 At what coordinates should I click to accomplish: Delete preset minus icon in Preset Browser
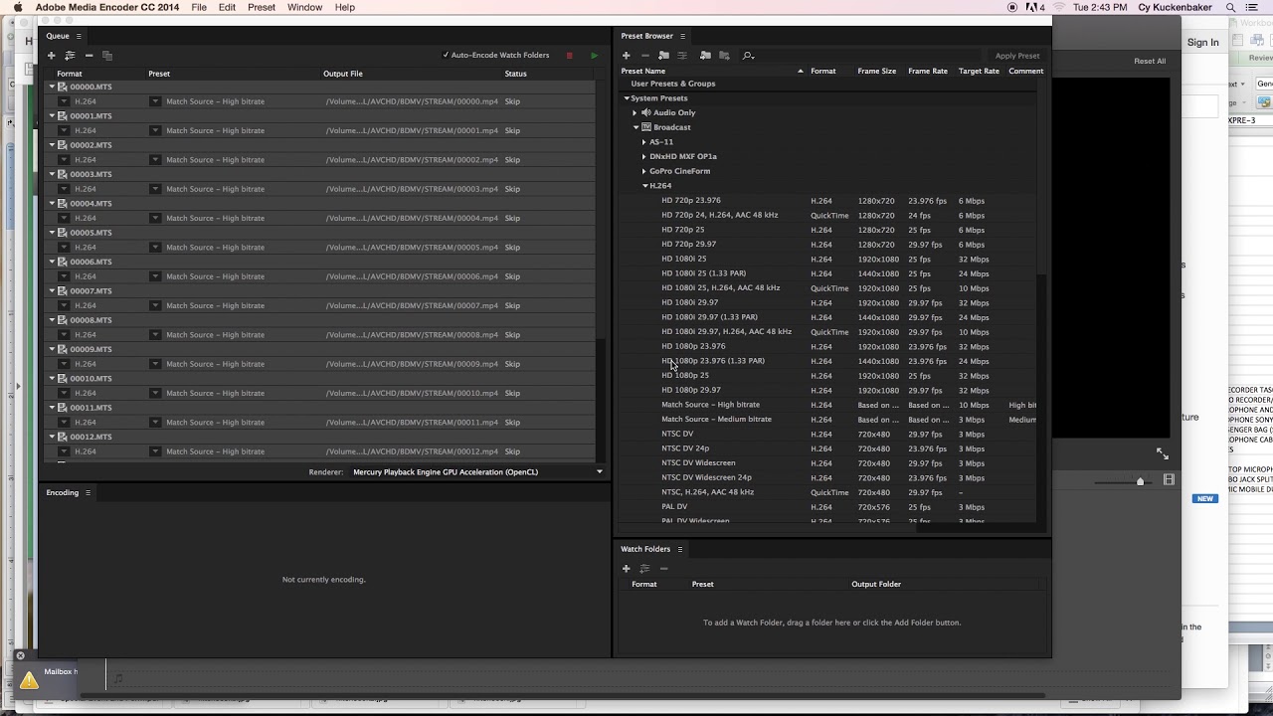click(644, 56)
